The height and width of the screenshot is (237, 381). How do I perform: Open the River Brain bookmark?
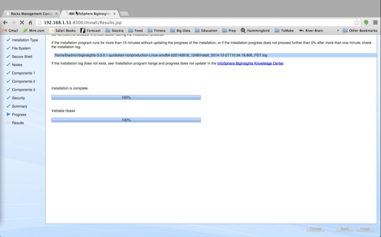pos(311,30)
